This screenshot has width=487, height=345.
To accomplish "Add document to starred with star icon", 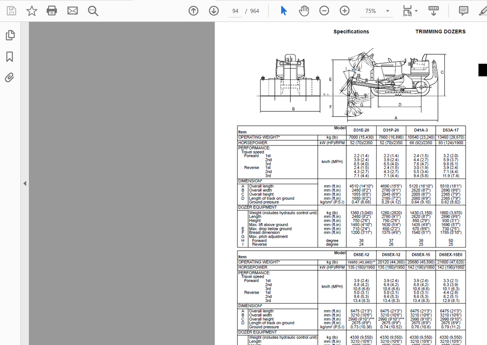I will click(x=31, y=11).
